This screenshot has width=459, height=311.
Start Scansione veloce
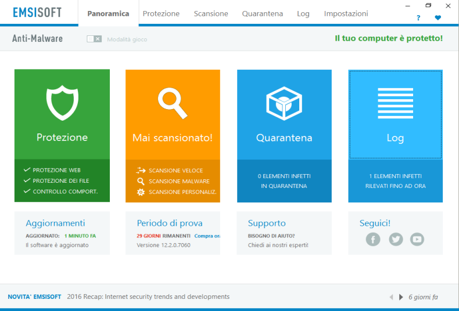click(x=175, y=171)
